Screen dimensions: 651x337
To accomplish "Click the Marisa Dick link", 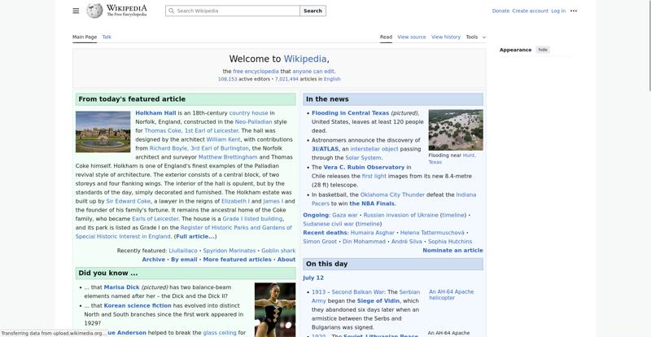I will point(121,287).
